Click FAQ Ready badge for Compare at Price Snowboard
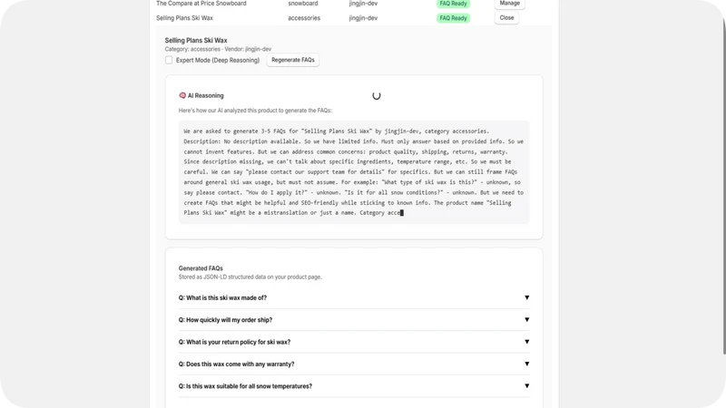Viewport: 726px width, 408px height. coord(453,4)
